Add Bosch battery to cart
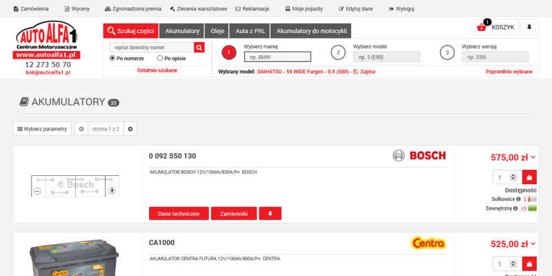Screen dimensions: 552x276 coord(529,177)
